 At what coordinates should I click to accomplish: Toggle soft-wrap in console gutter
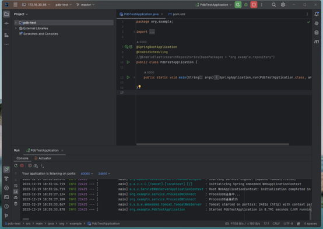16,186
